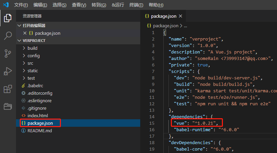This screenshot has height=153, width=277.
Task: Open the Run and Debug view
Action: click(x=8, y=71)
